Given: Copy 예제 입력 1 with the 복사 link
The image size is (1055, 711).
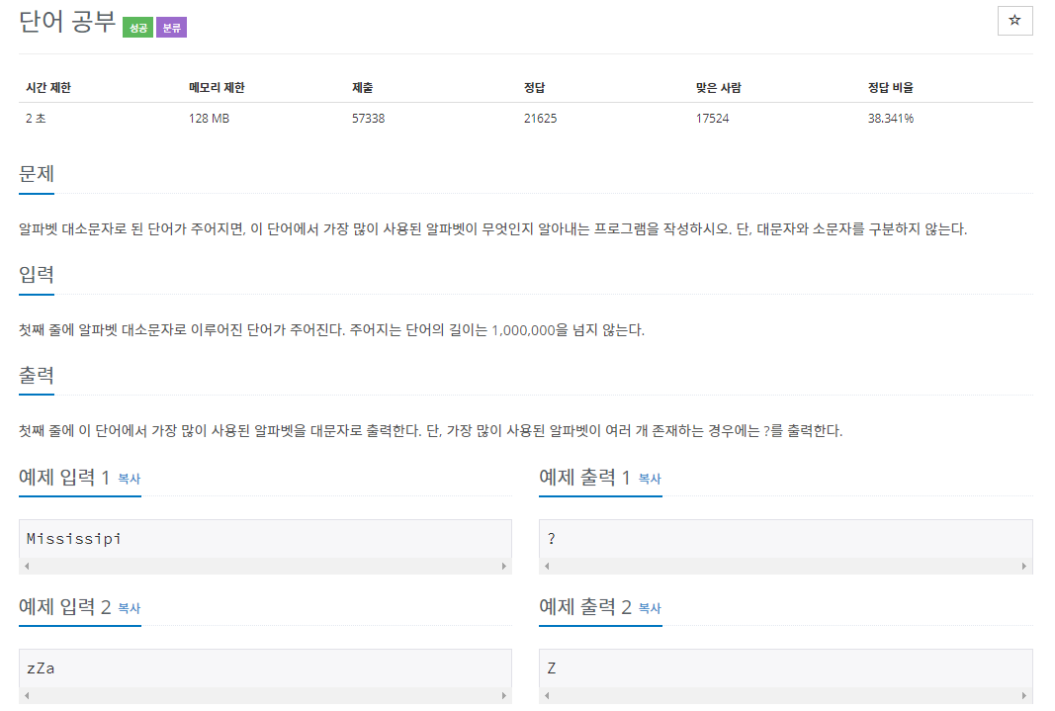Looking at the screenshot, I should click(x=130, y=479).
